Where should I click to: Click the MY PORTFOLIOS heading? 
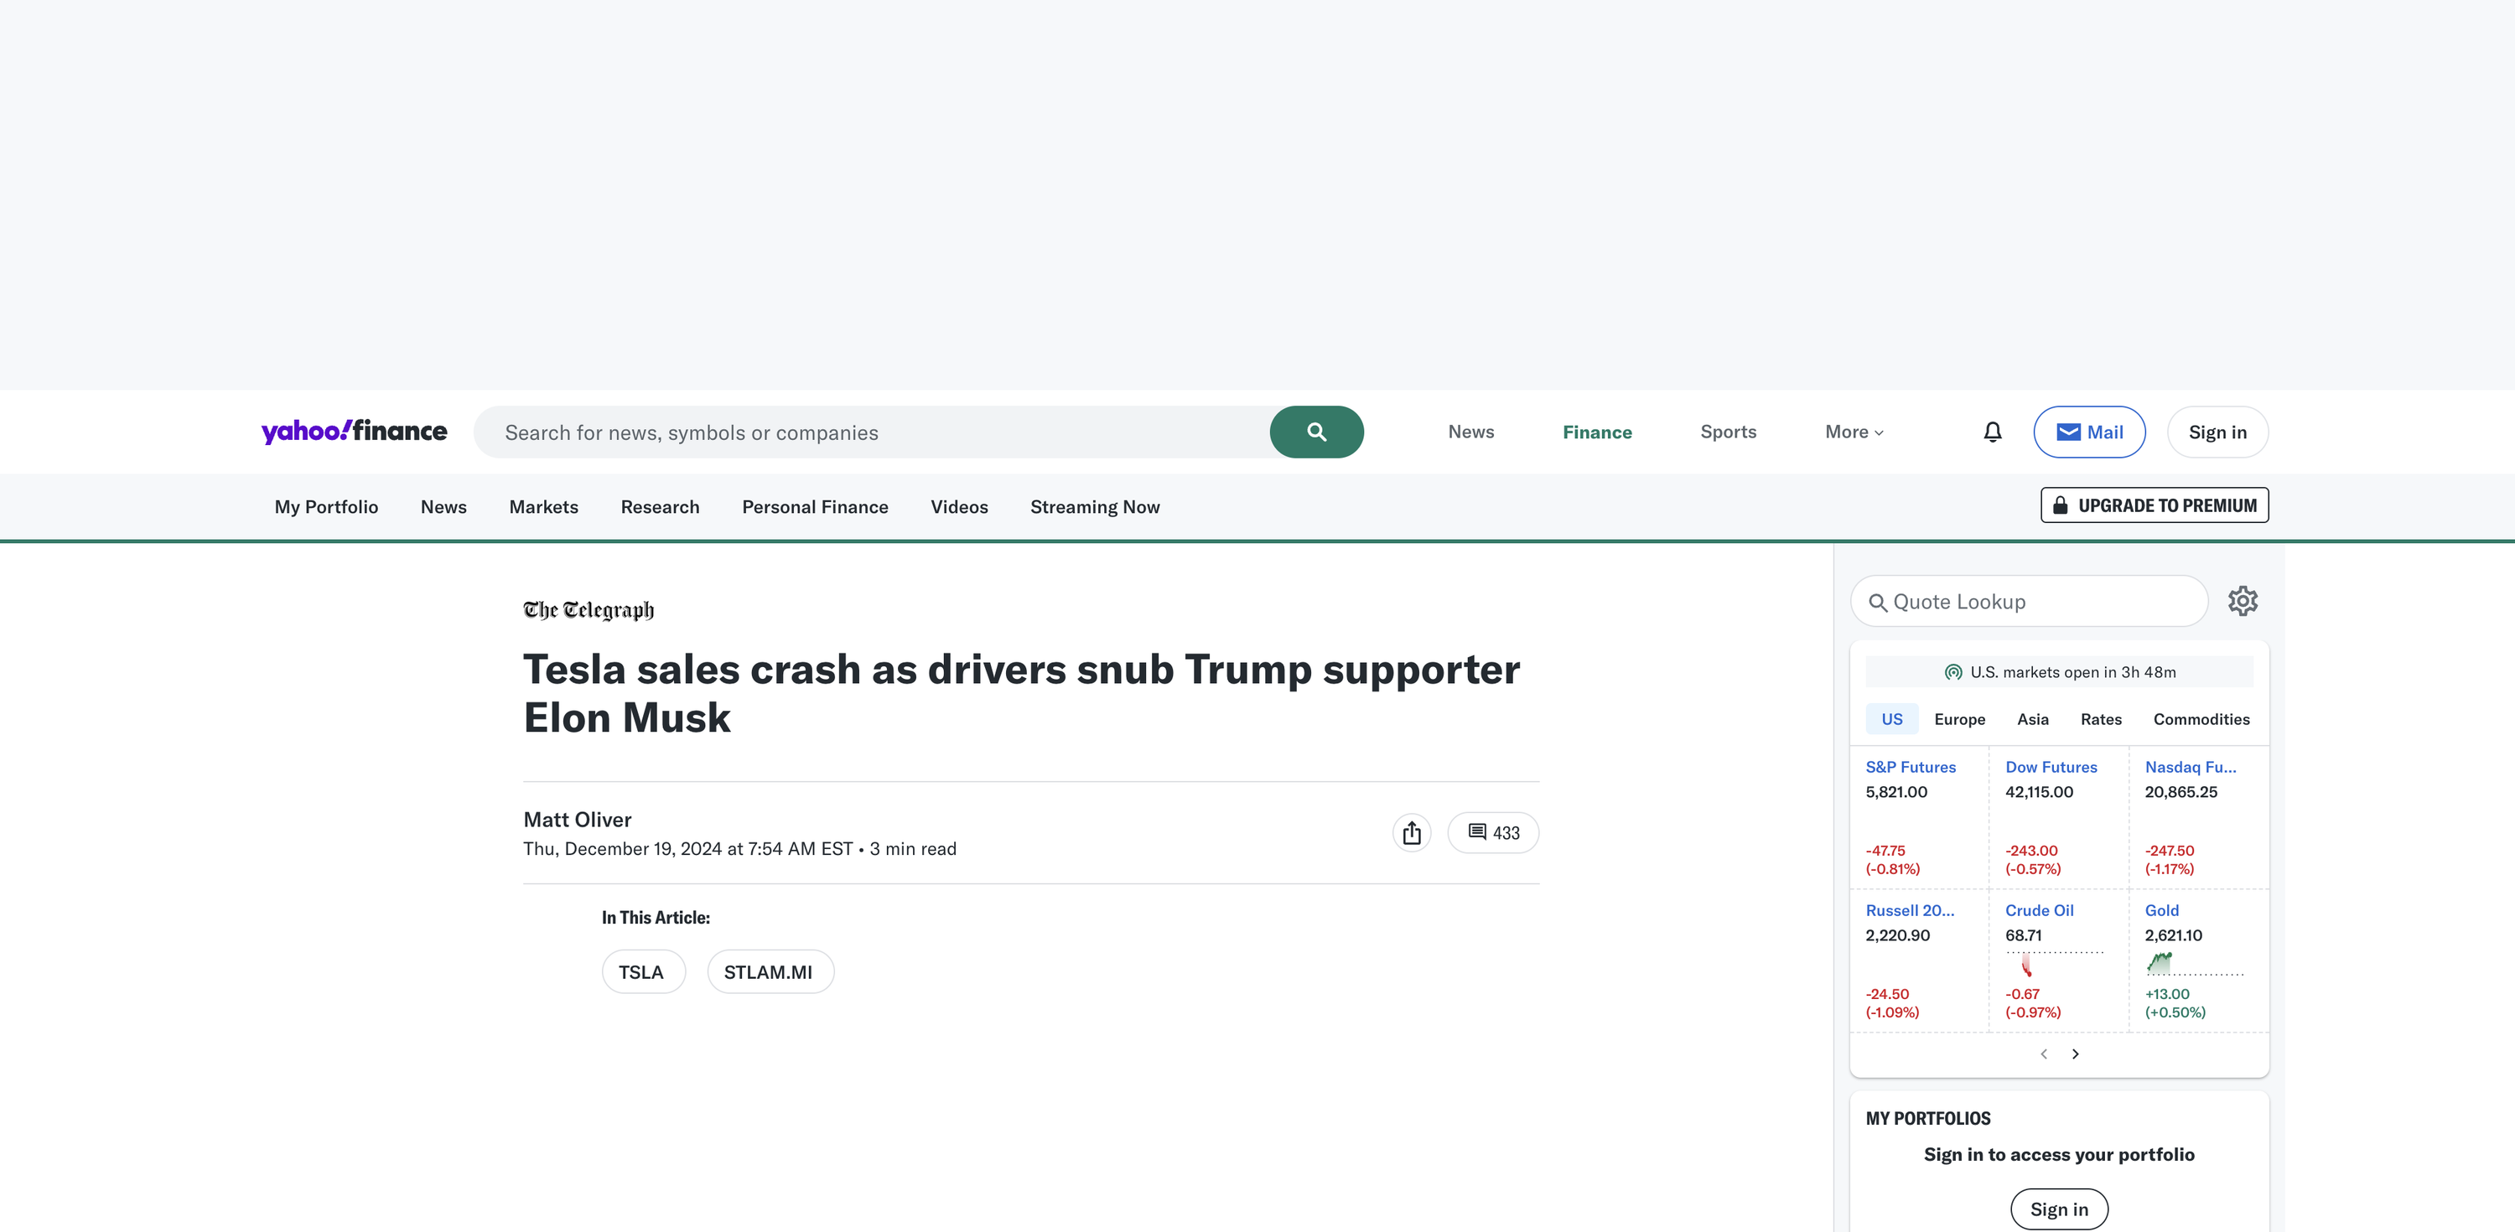coord(1927,1118)
